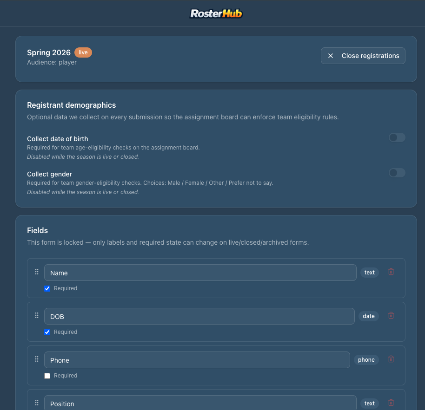Screen dimensions: 425x410
Task: Click the date type badge on DOB row
Action: [x=369, y=316]
